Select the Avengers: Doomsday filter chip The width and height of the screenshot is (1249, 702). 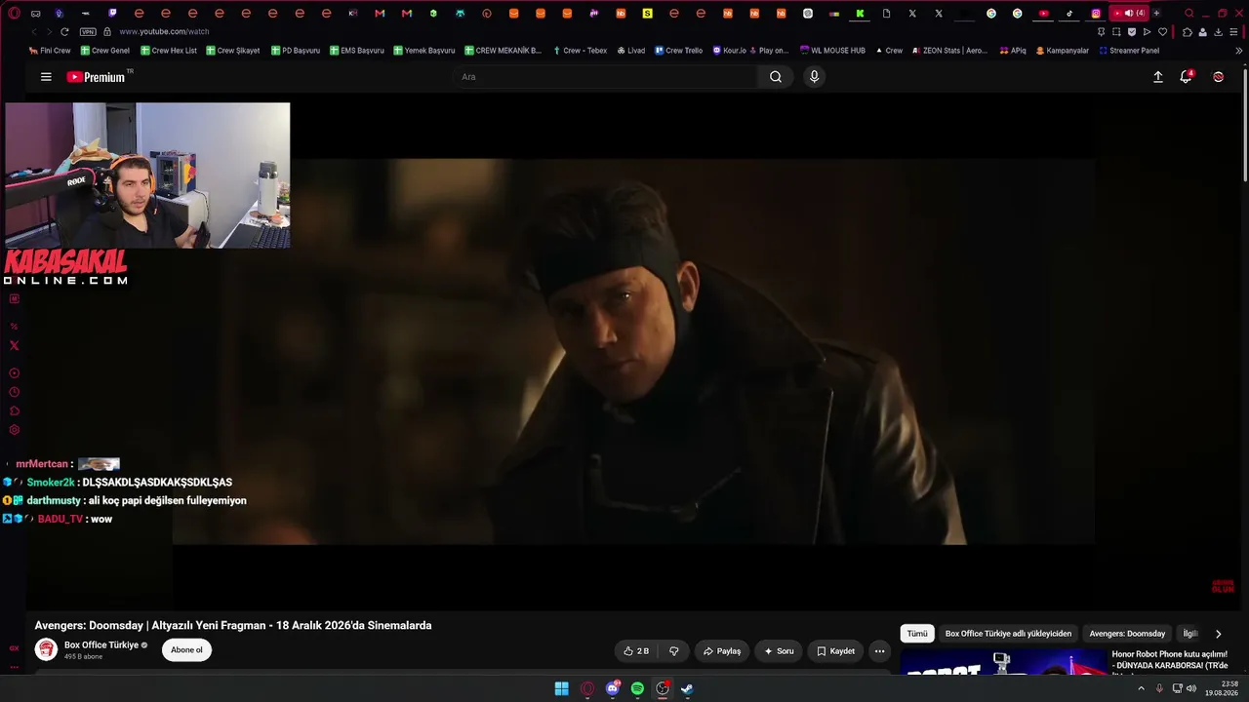(x=1127, y=634)
